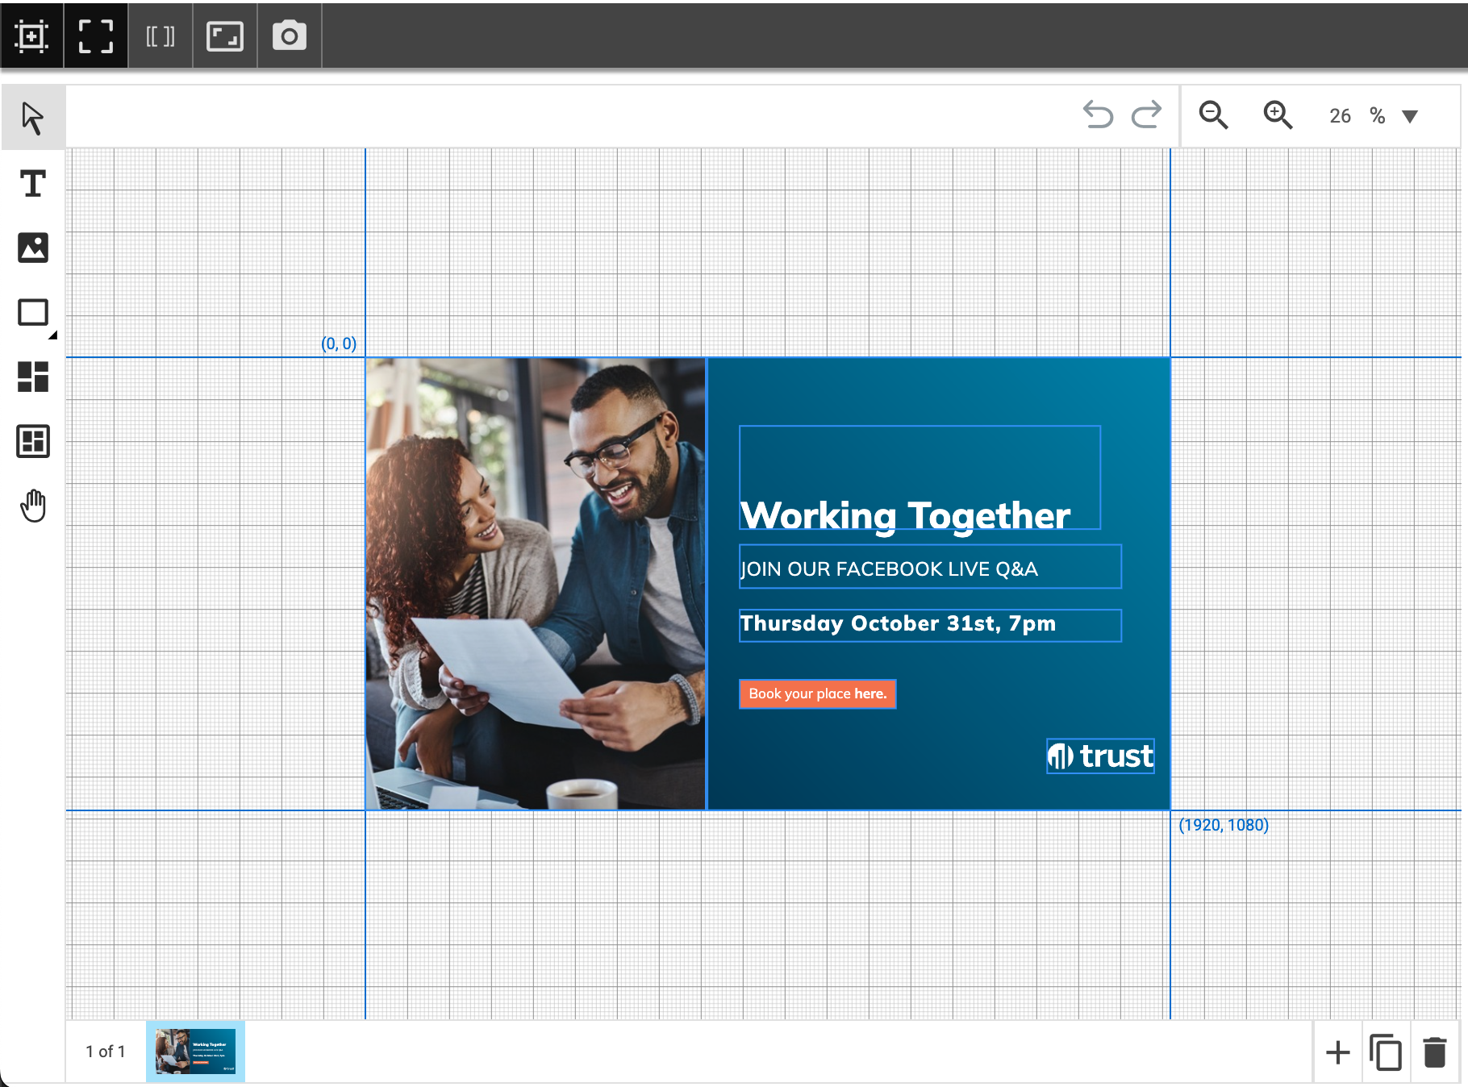Zoom out of the canvas

[x=1212, y=115]
